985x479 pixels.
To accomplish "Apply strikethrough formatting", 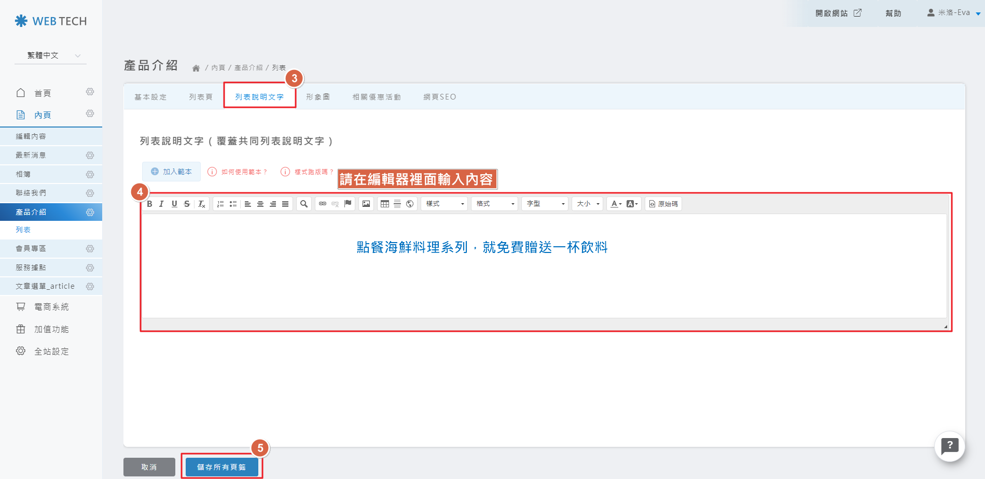I will coord(187,204).
